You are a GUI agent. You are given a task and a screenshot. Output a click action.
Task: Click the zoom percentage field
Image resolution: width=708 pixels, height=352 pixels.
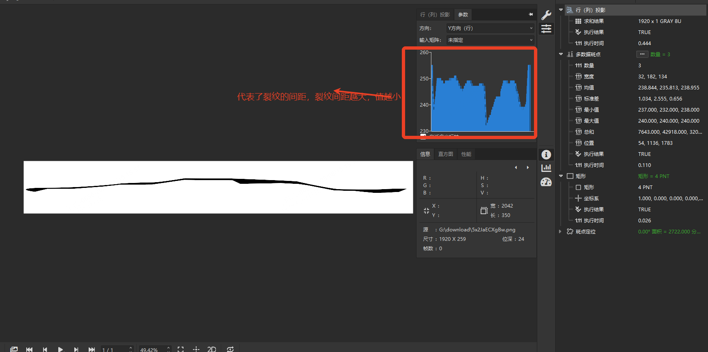[151, 350]
